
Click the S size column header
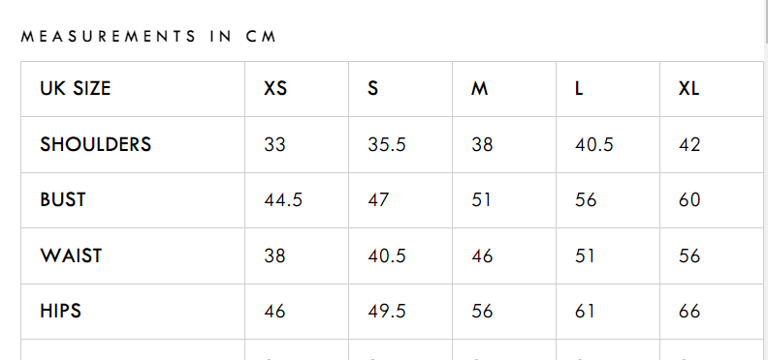click(x=372, y=88)
